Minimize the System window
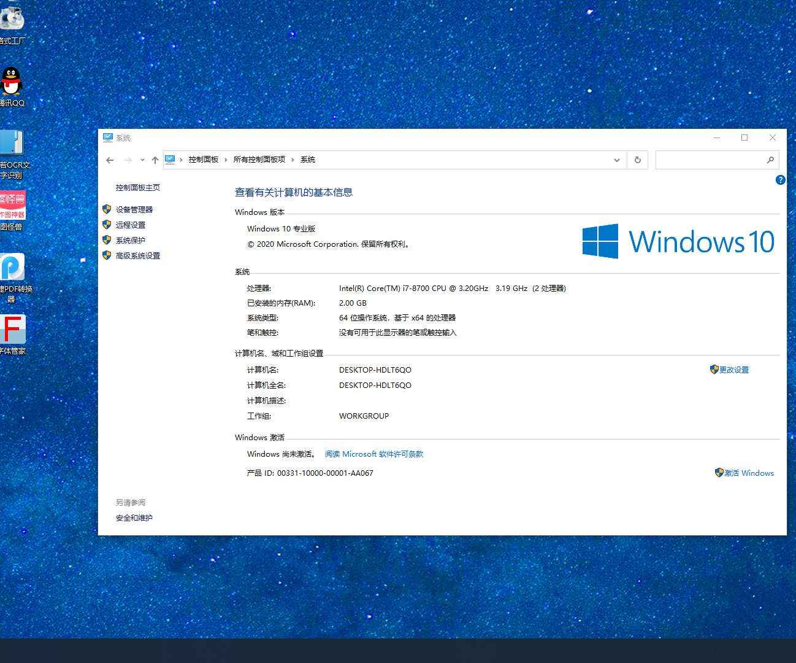 pyautogui.click(x=717, y=138)
